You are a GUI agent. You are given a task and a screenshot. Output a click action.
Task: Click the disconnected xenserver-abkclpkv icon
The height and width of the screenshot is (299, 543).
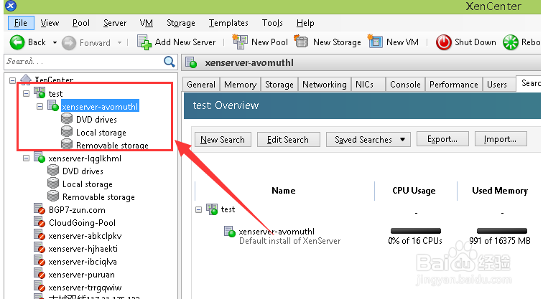point(40,235)
